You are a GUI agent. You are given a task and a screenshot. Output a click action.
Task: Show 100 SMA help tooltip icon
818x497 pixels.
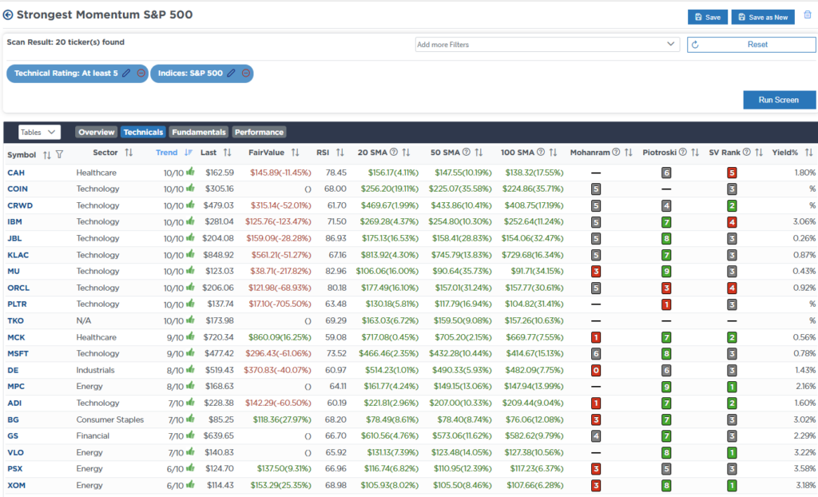click(x=541, y=152)
